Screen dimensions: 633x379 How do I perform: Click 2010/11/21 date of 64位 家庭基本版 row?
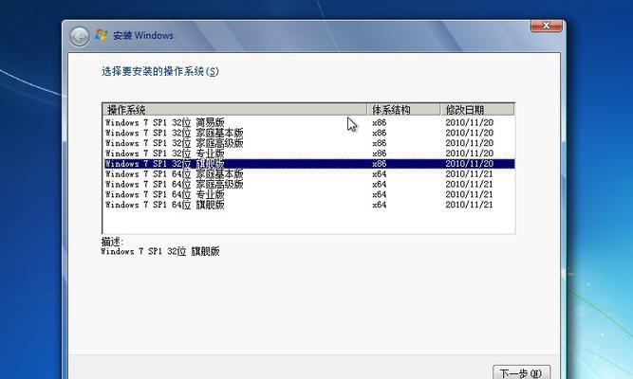[x=469, y=173]
